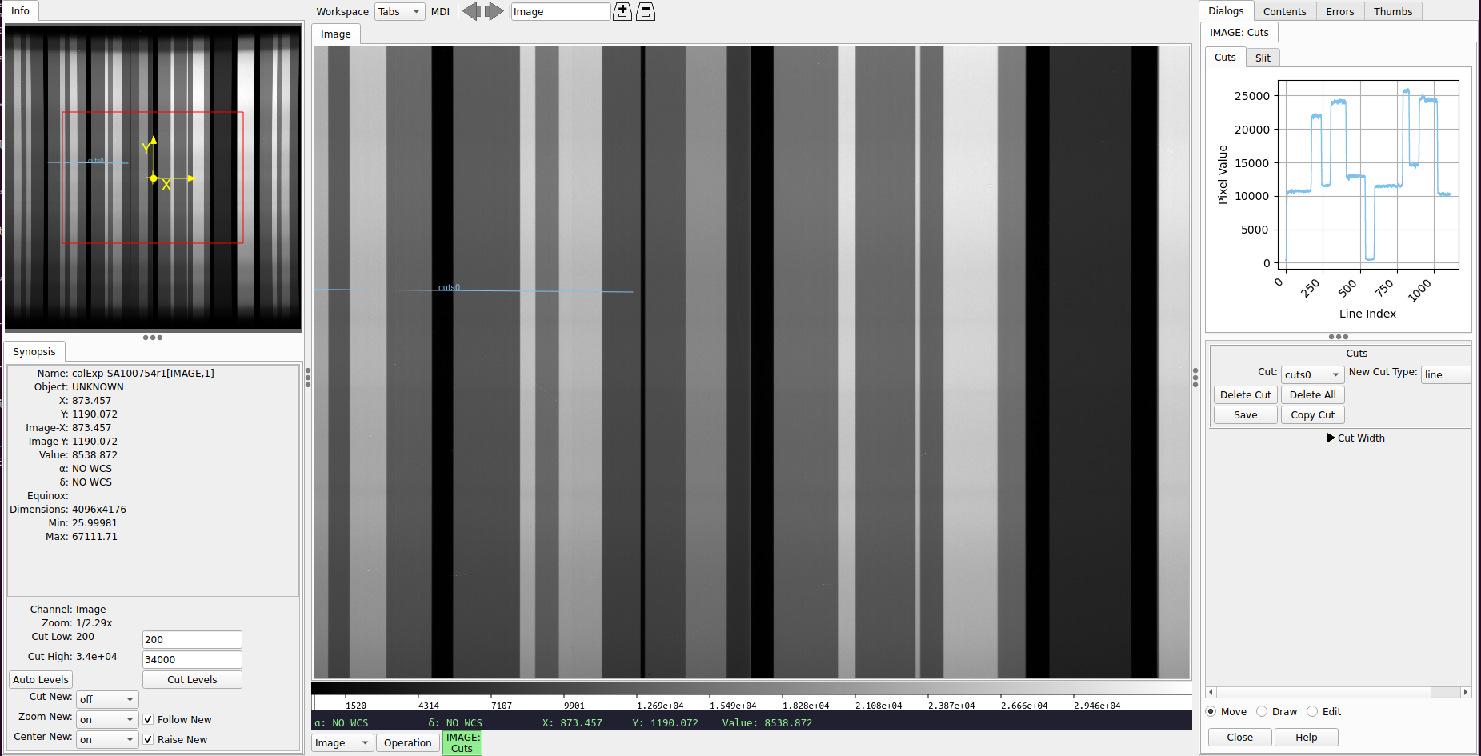Click the previous channel left arrow
Viewport: 1481px width, 756px height.
(x=471, y=11)
